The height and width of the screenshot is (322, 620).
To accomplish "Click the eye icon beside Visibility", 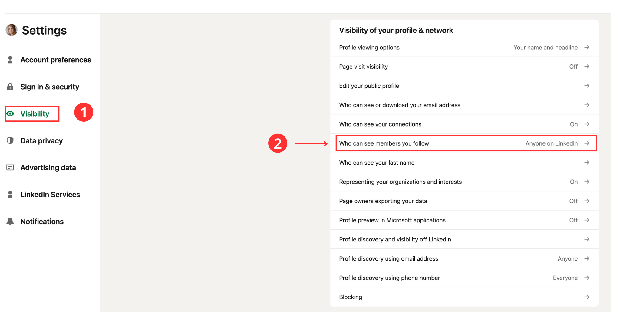I will point(11,114).
